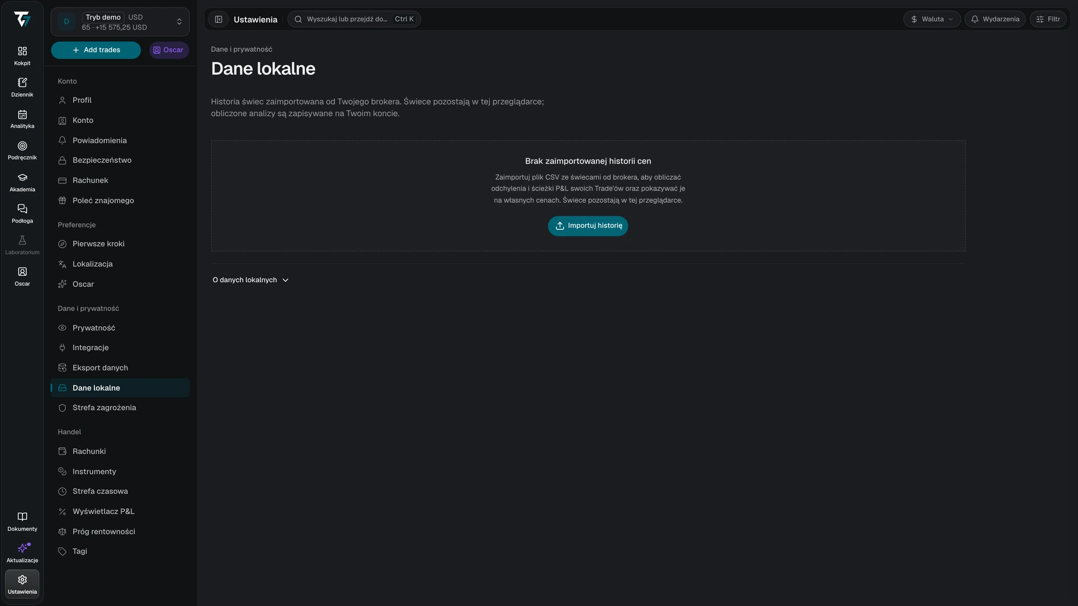Go to Analityka in left rail
The image size is (1078, 606).
click(22, 119)
